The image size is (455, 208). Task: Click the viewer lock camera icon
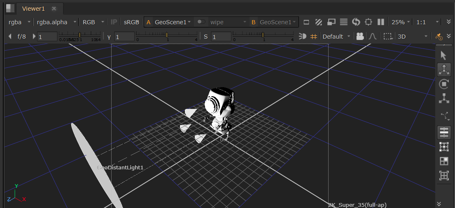click(x=360, y=37)
